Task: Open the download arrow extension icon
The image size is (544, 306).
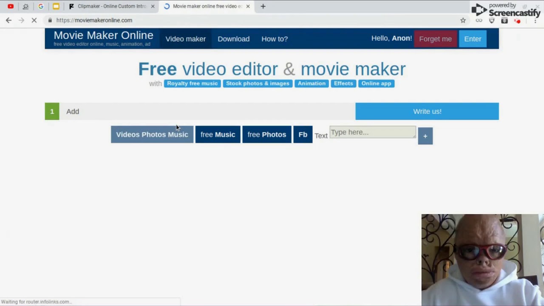Action: click(x=504, y=20)
